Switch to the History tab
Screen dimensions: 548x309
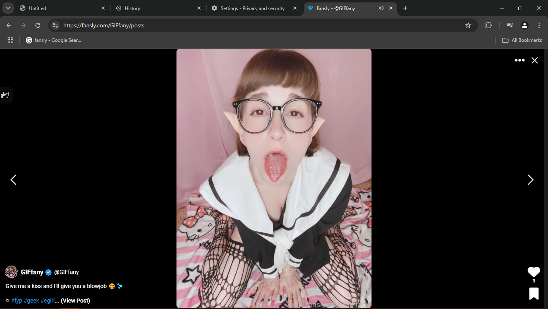[132, 8]
